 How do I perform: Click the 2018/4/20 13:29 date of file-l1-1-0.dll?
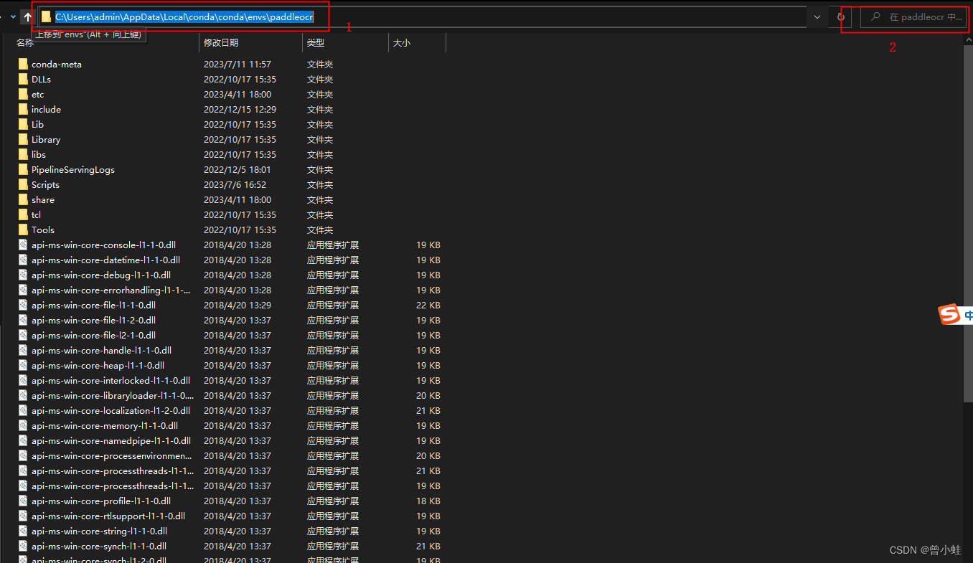tap(238, 306)
